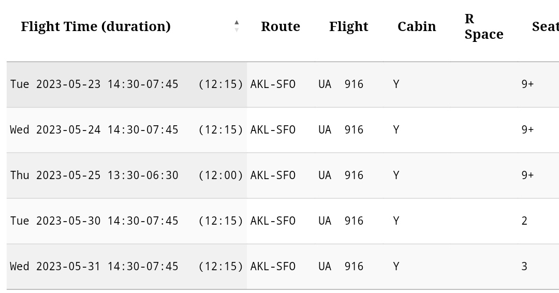The height and width of the screenshot is (293, 559).
Task: Click AKL-SFO route in the 2023-05-31 row
Action: point(273,267)
